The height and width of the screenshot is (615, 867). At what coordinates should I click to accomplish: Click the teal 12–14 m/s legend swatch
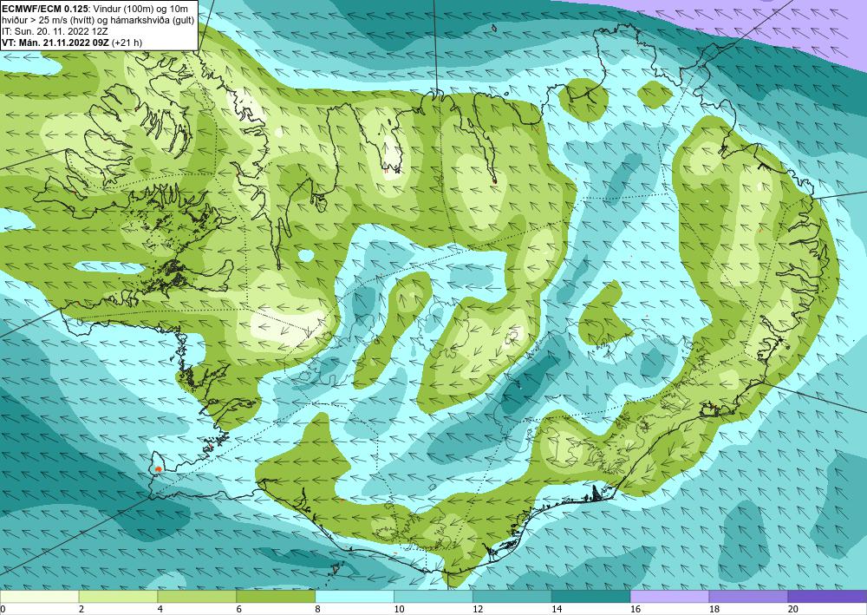click(x=512, y=596)
